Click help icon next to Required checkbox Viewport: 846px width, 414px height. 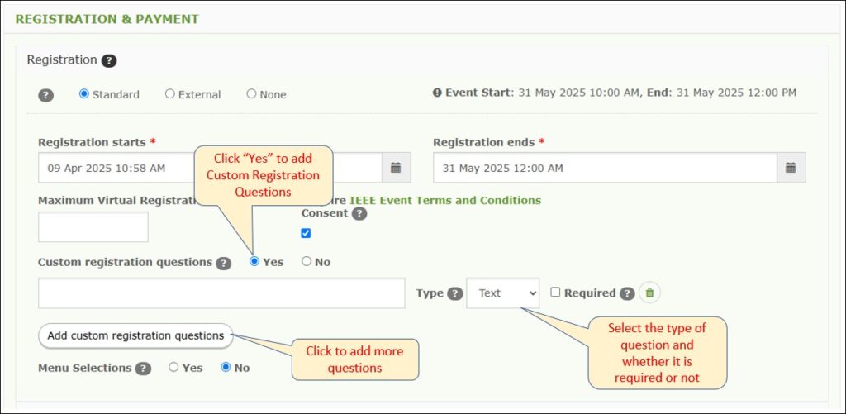click(627, 293)
